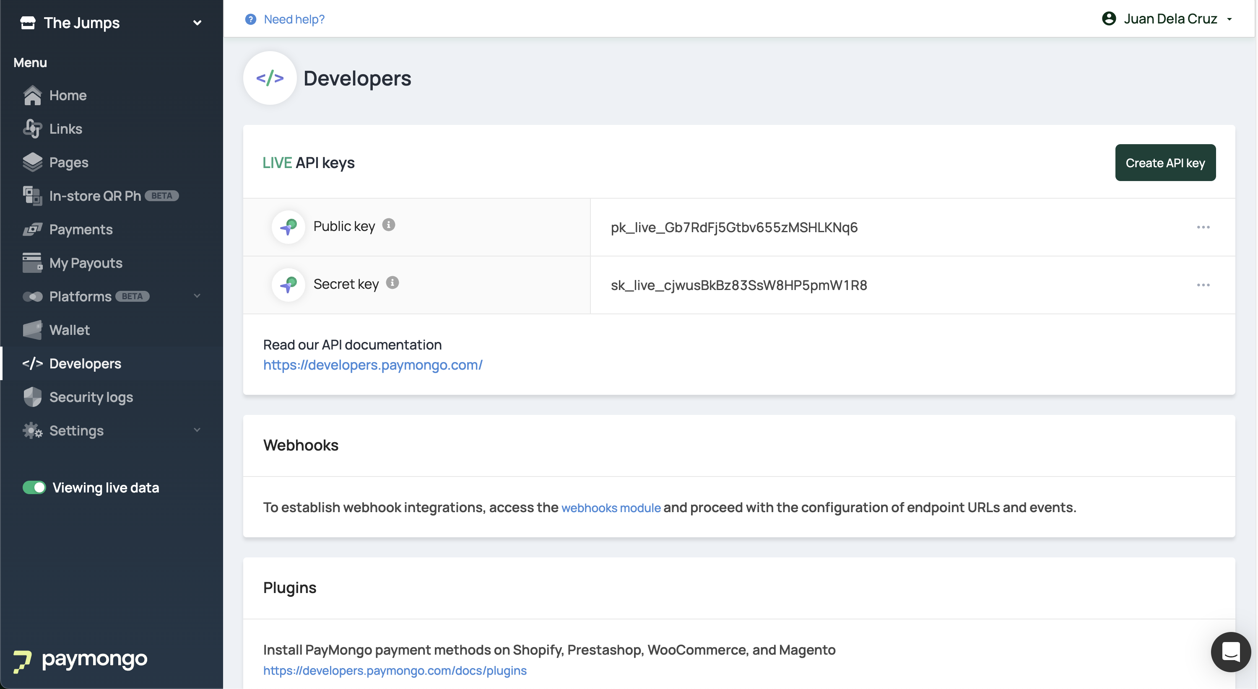The image size is (1258, 689).
Task: Open the Juan Dela Cruz dropdown arrow
Action: 1229,20
